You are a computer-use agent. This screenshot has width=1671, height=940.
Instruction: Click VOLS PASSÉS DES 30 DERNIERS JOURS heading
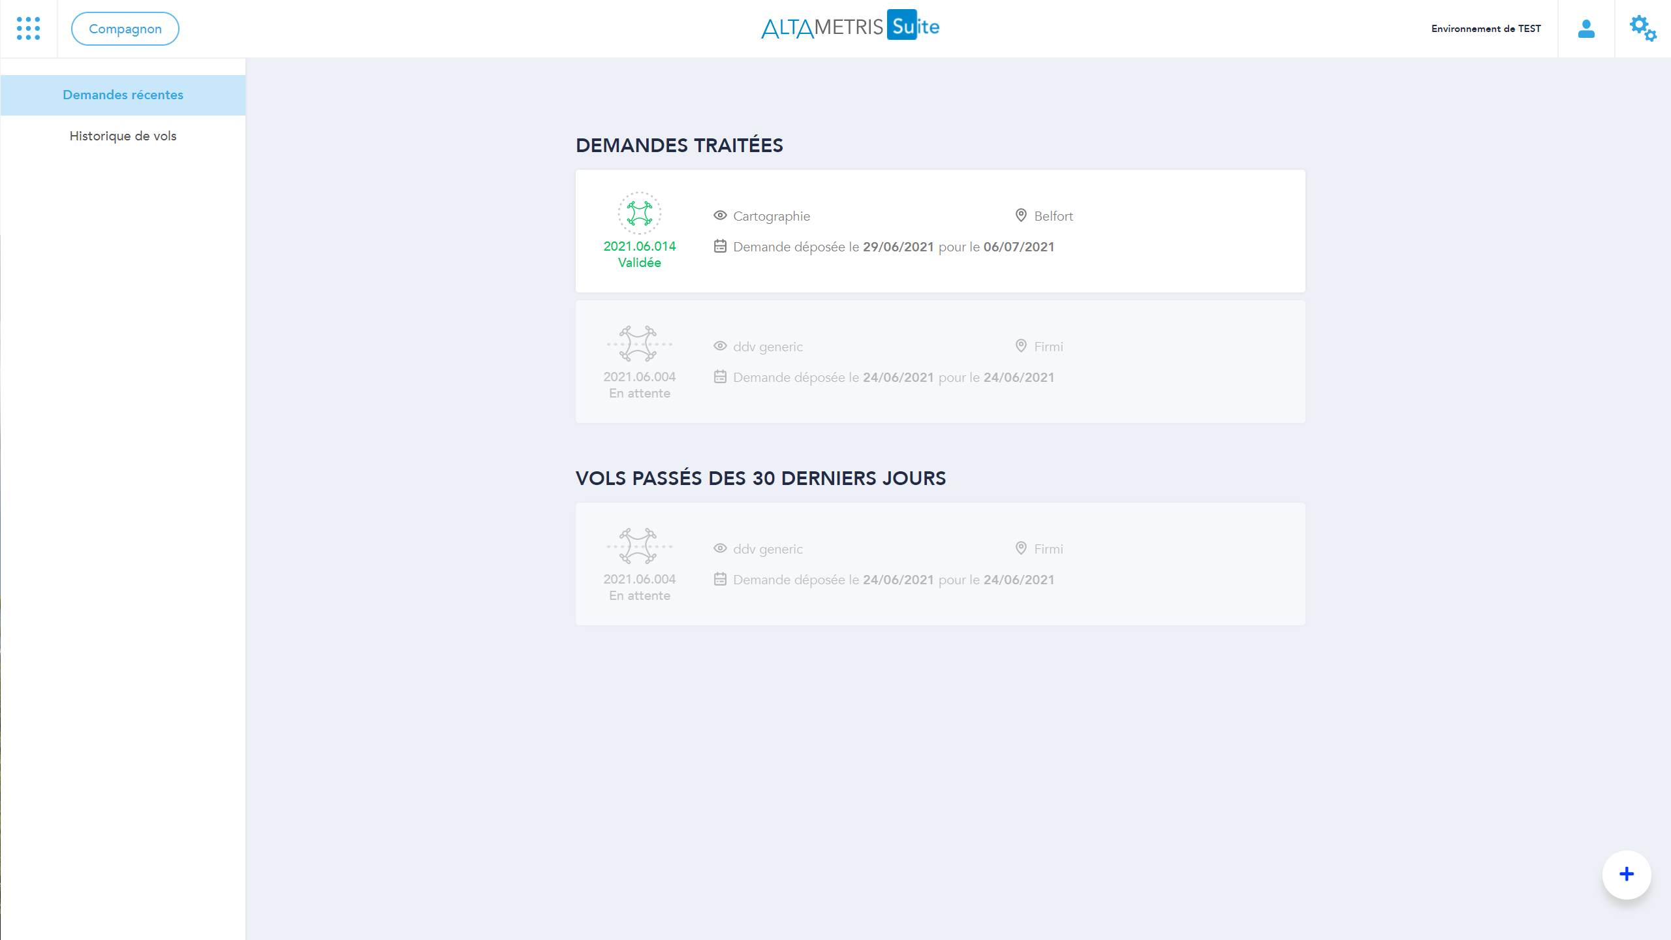[760, 478]
